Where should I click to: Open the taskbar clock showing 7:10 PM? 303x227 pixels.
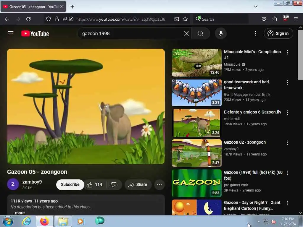pyautogui.click(x=288, y=221)
